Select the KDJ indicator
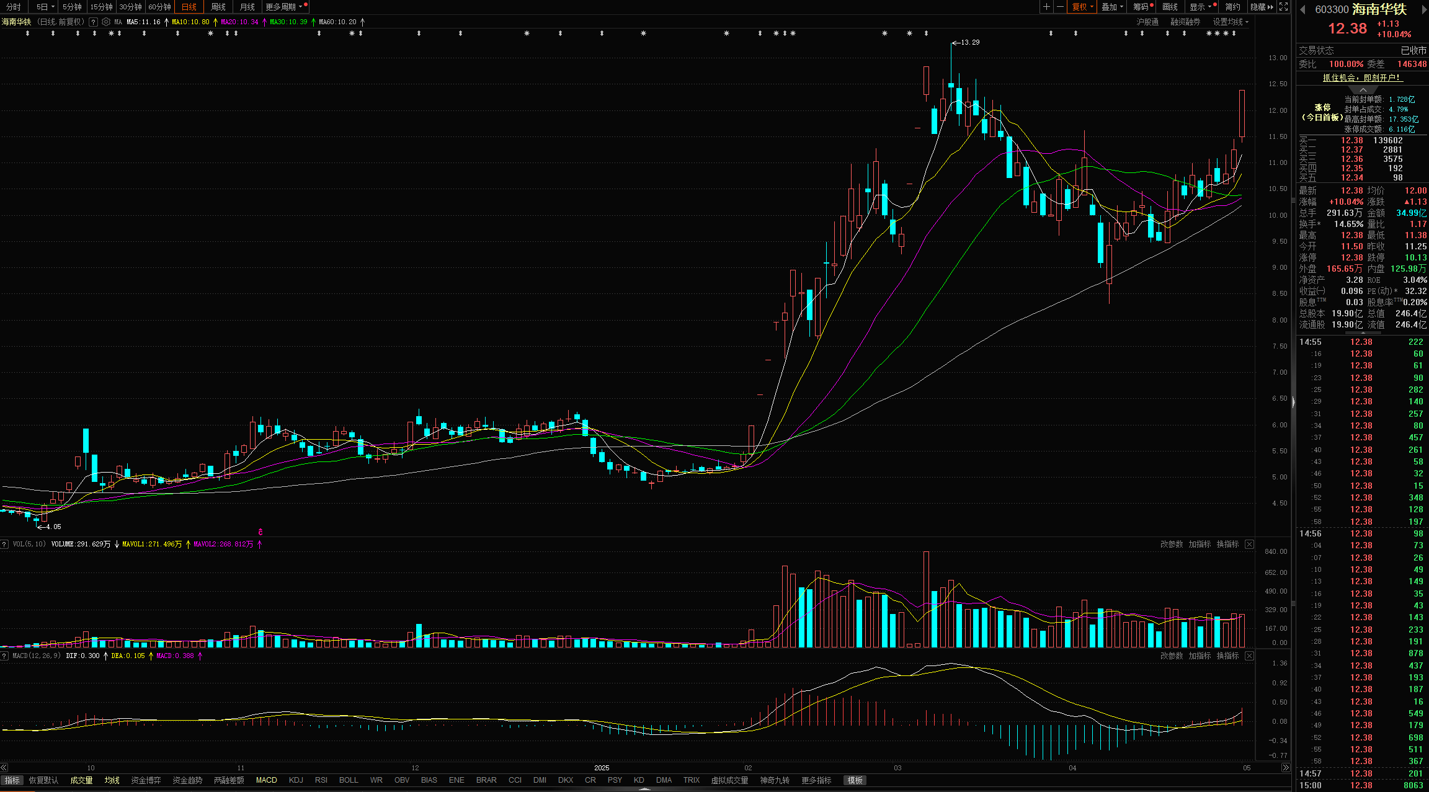Screen dimensions: 1429x792 (x=296, y=780)
